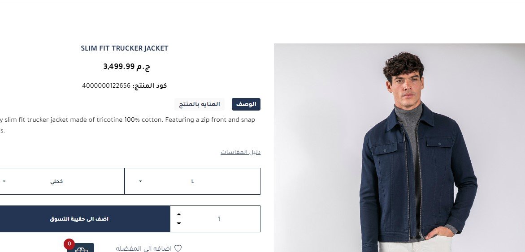Click the navy jacket product image
Screen dimensions: 525x252
(399, 148)
